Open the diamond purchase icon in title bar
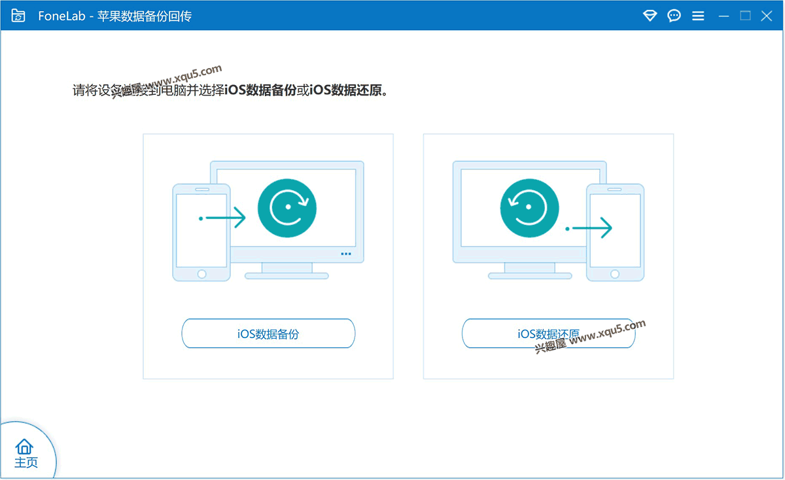This screenshot has height=480, width=785. pyautogui.click(x=650, y=16)
